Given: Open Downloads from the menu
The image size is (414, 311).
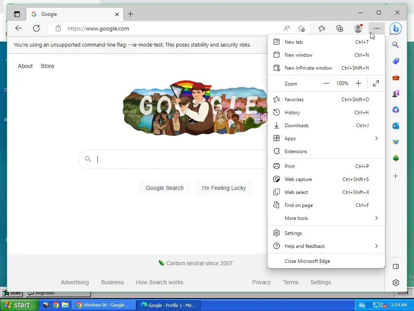Looking at the screenshot, I should tap(326, 126).
